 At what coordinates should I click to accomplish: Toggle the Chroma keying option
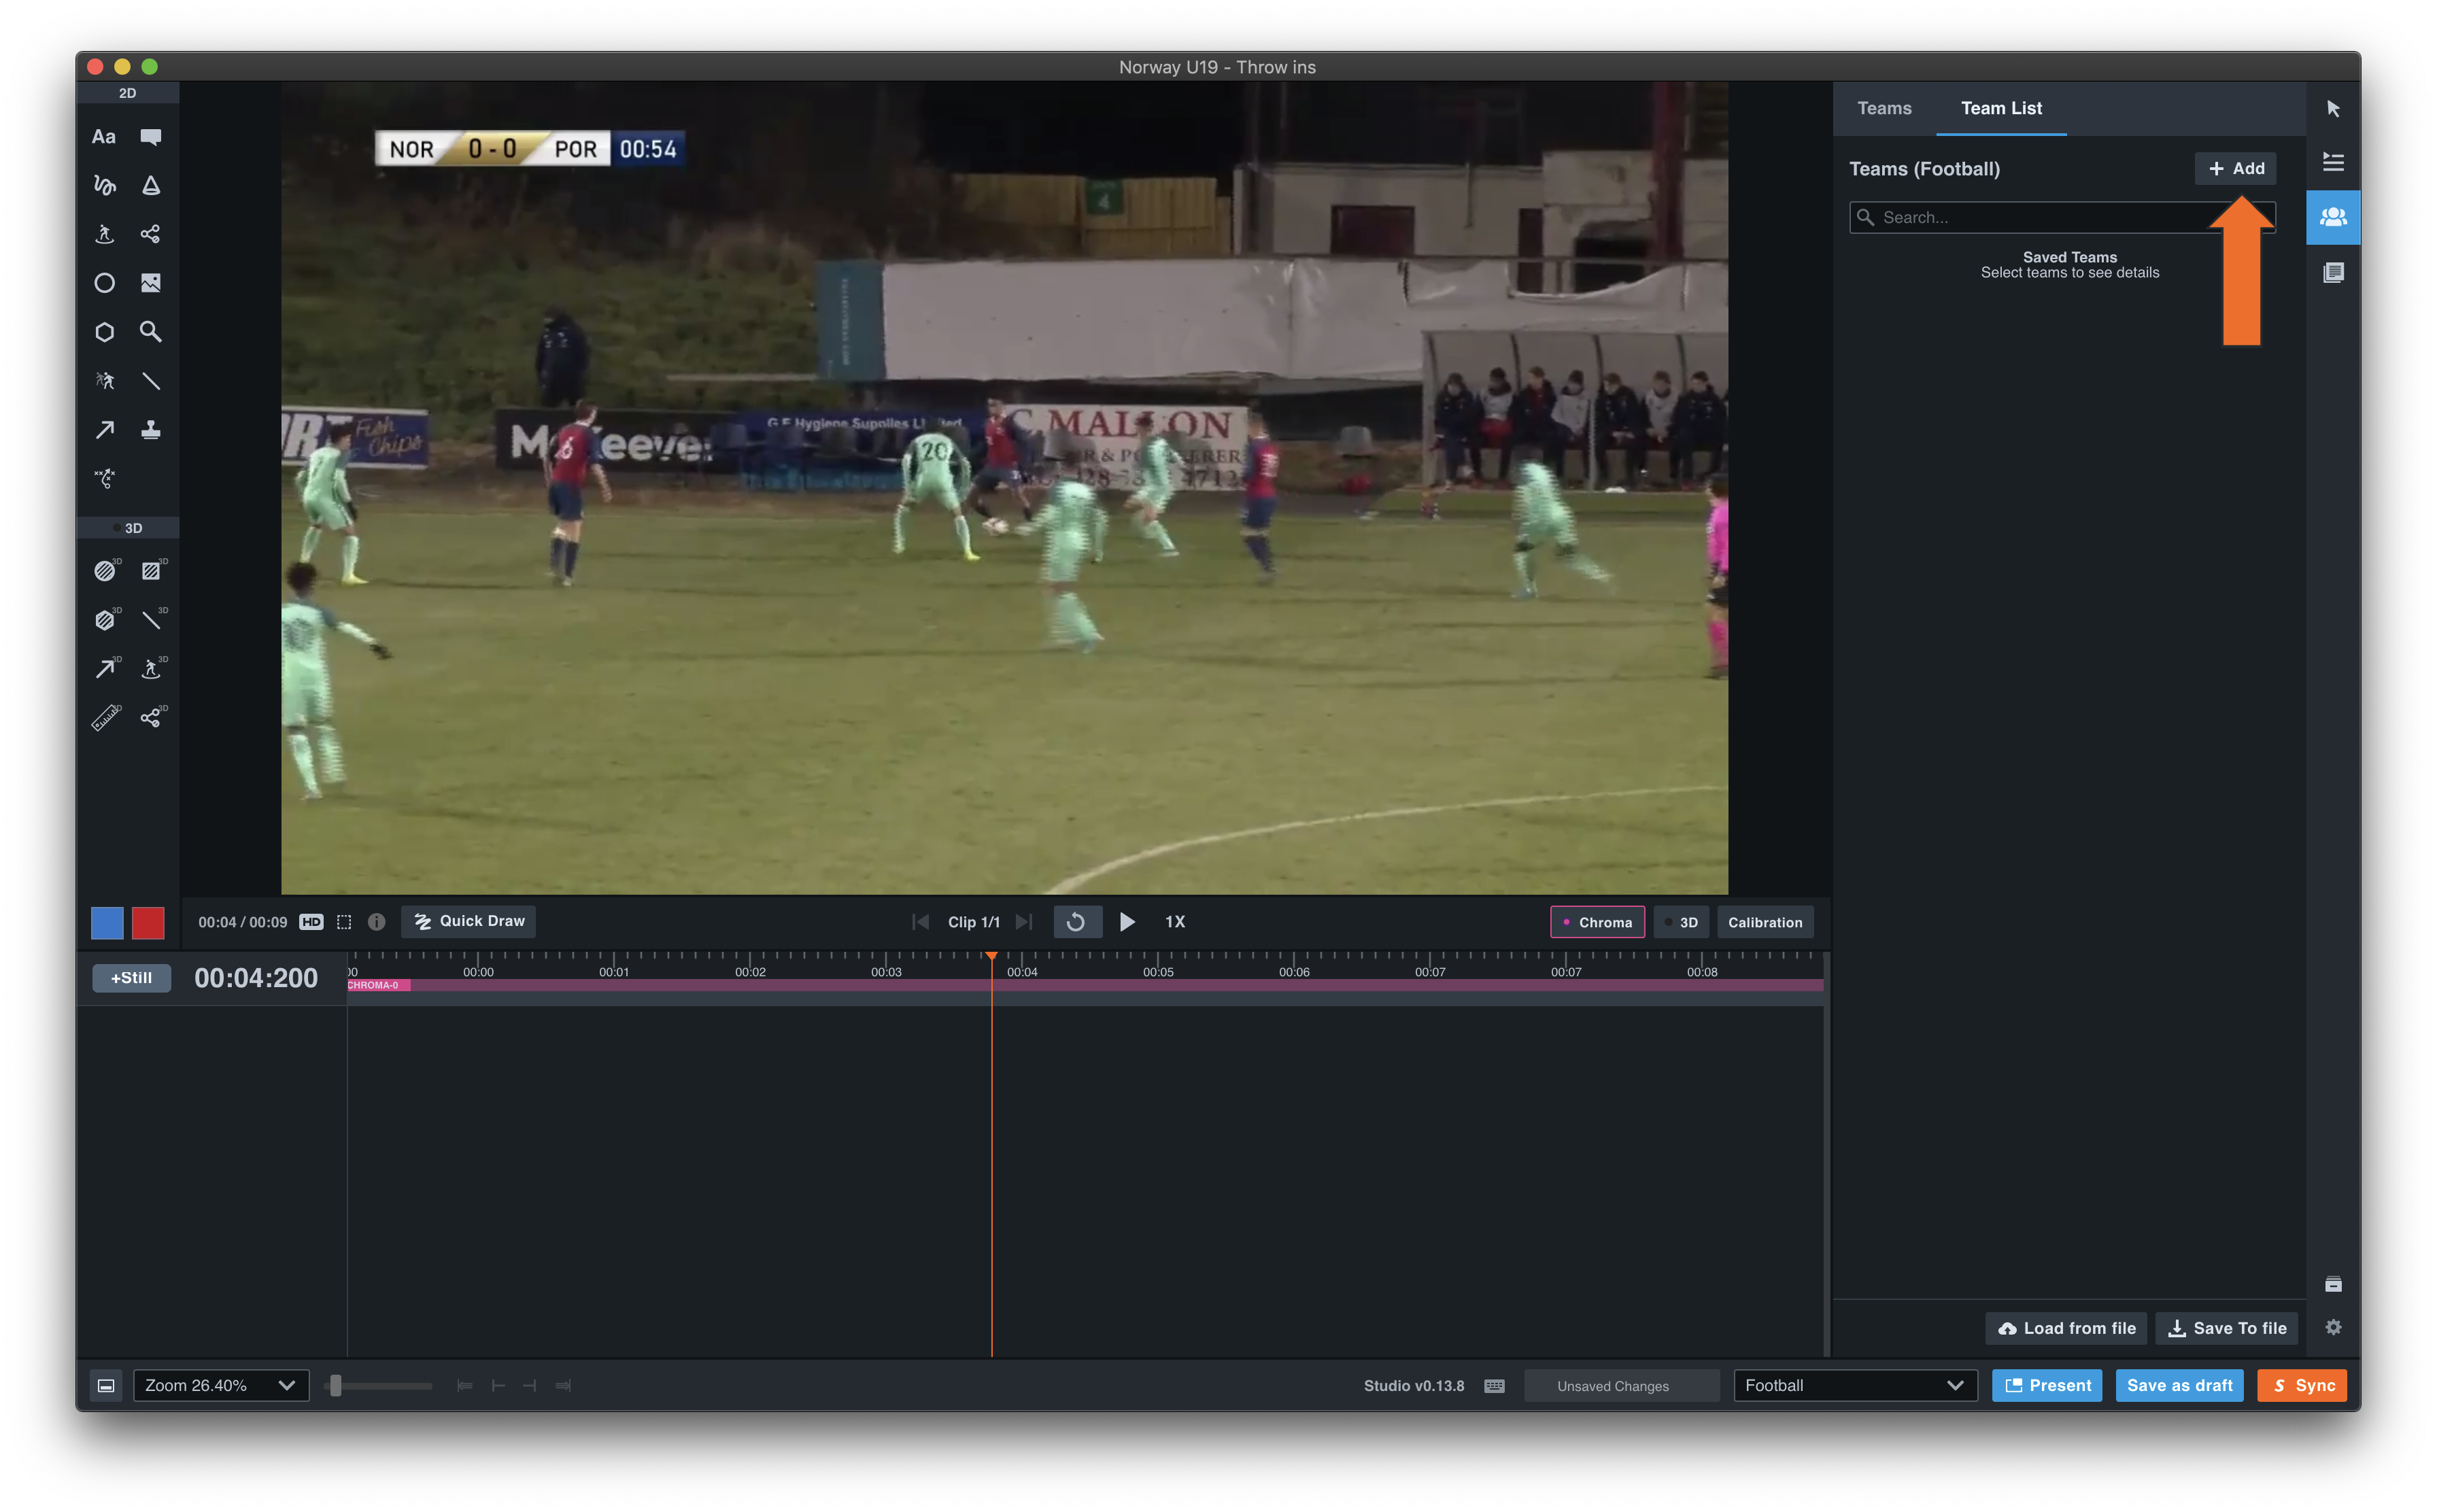click(x=1596, y=921)
